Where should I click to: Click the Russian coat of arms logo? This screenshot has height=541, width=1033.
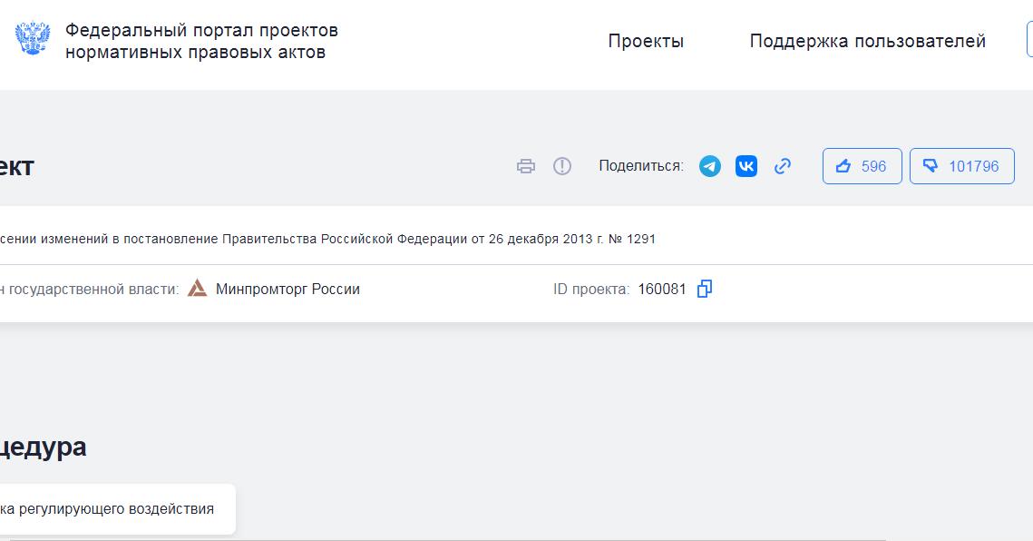(33, 39)
